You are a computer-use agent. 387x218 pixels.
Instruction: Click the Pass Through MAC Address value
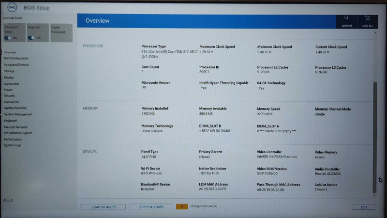pos(270,190)
